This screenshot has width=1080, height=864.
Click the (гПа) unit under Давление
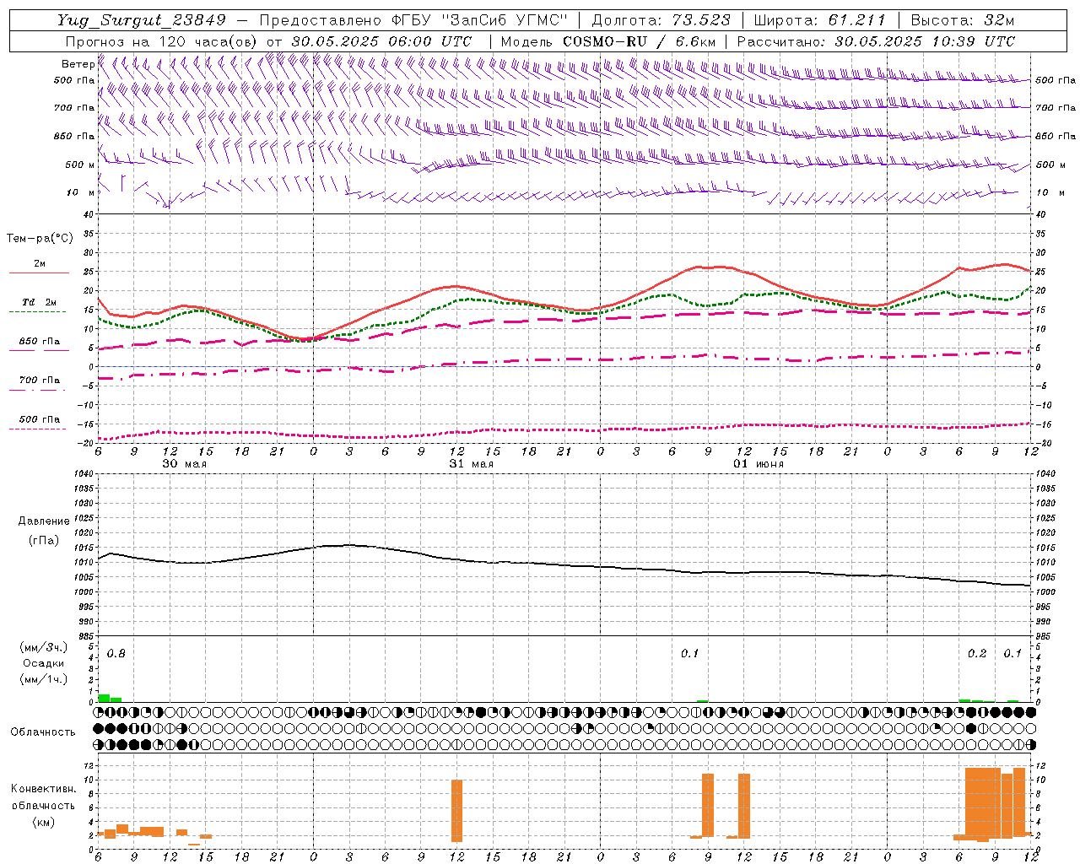click(43, 540)
